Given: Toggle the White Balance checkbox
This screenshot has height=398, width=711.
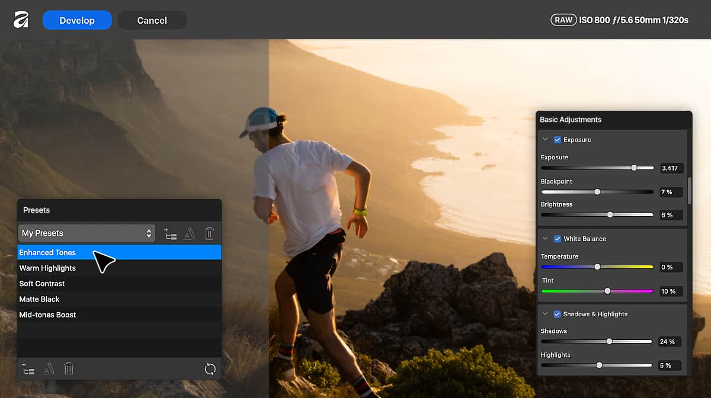Looking at the screenshot, I should (557, 239).
